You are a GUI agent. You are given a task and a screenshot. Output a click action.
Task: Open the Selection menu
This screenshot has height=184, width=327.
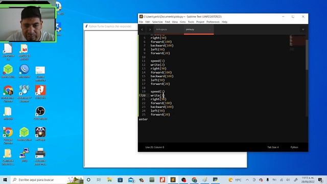click(157, 22)
